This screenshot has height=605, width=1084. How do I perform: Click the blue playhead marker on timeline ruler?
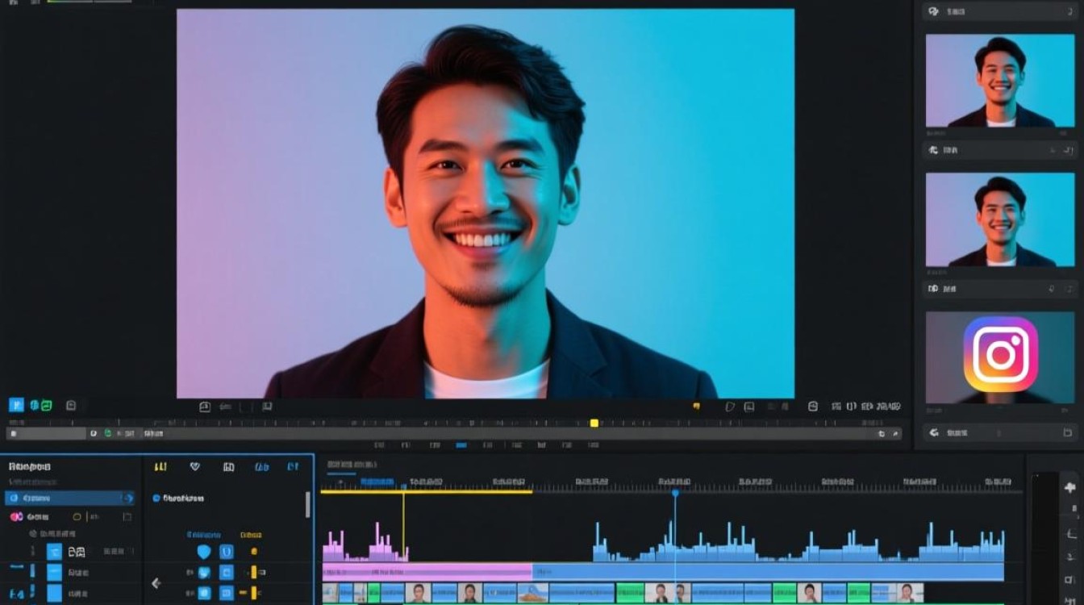click(675, 492)
